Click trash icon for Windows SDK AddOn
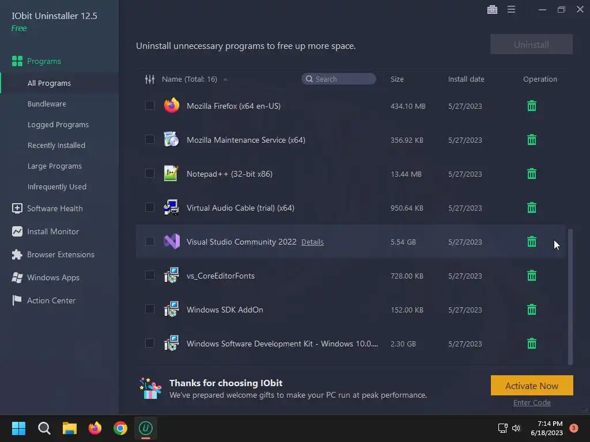This screenshot has width=590, height=442. pos(531,310)
